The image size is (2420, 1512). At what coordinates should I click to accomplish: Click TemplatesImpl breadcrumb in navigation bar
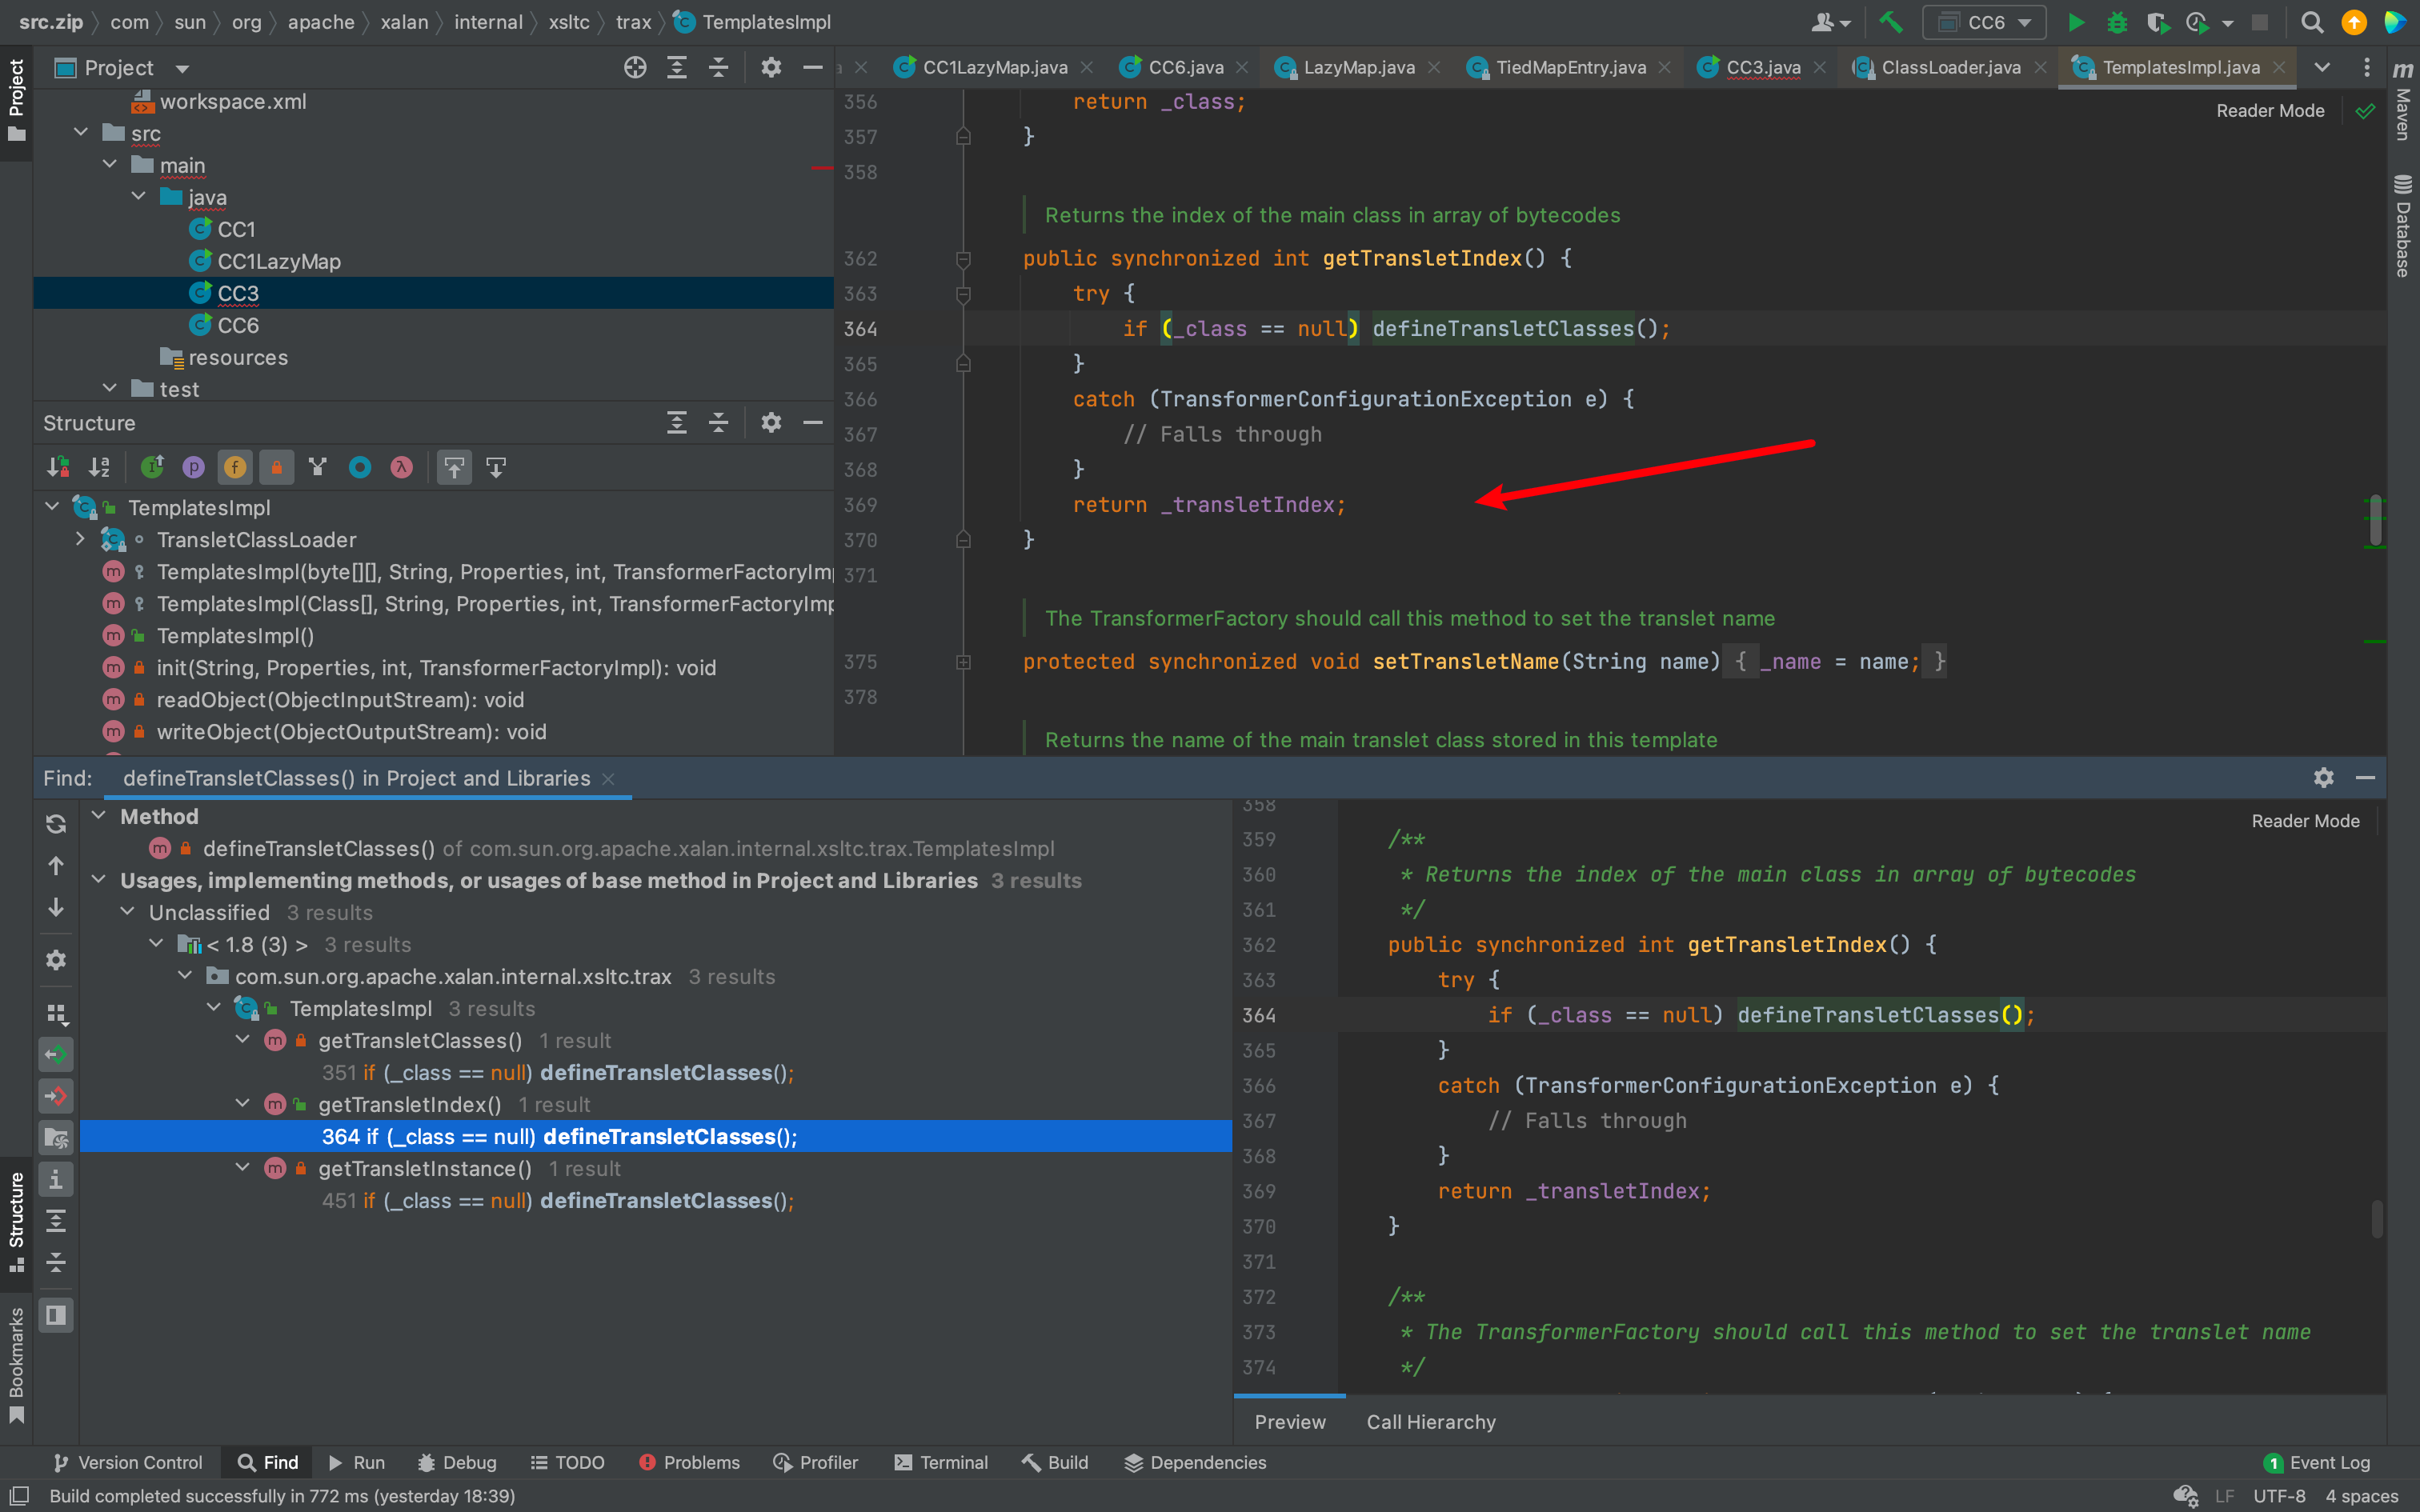coord(753,22)
